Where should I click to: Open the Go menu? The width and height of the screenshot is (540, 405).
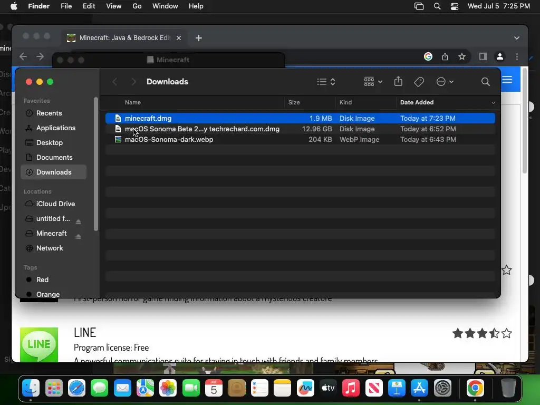pos(137,6)
